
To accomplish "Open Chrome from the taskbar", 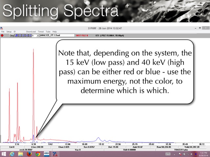I will tap(38, 154).
